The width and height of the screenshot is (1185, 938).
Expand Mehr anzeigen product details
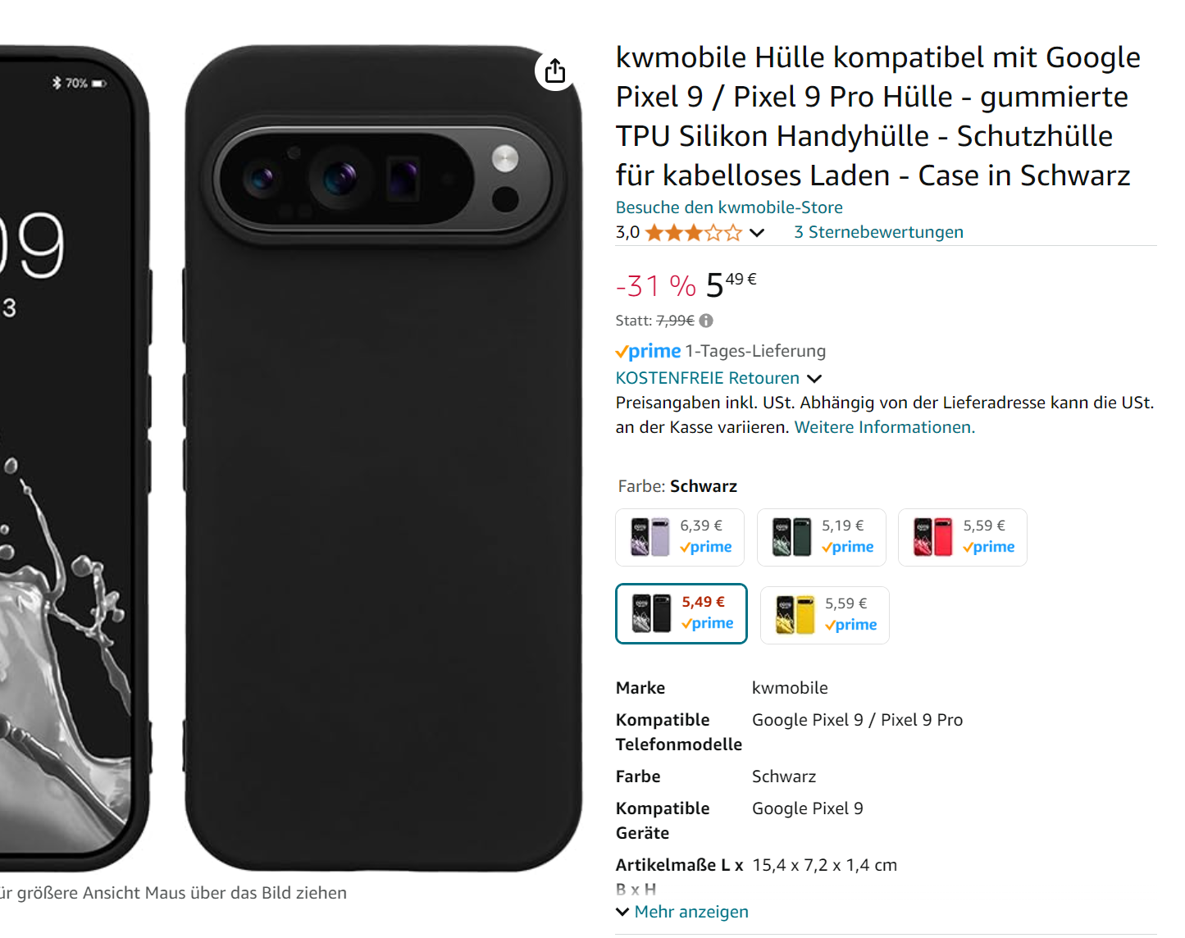682,912
